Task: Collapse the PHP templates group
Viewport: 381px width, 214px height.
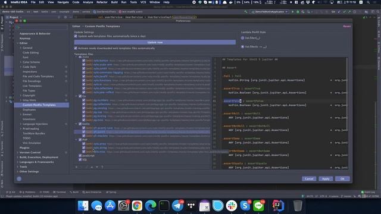Action: click(x=76, y=140)
